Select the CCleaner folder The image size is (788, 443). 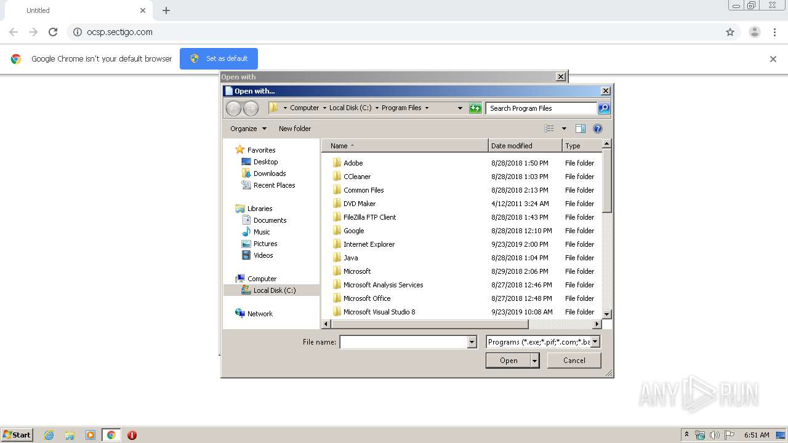(x=357, y=177)
